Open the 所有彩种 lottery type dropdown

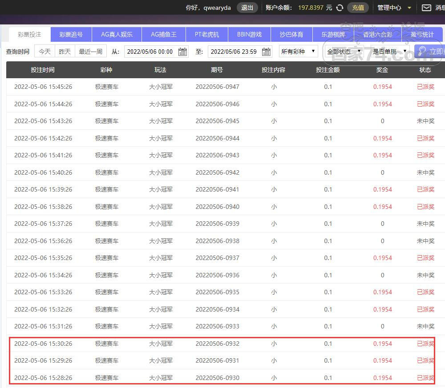298,52
